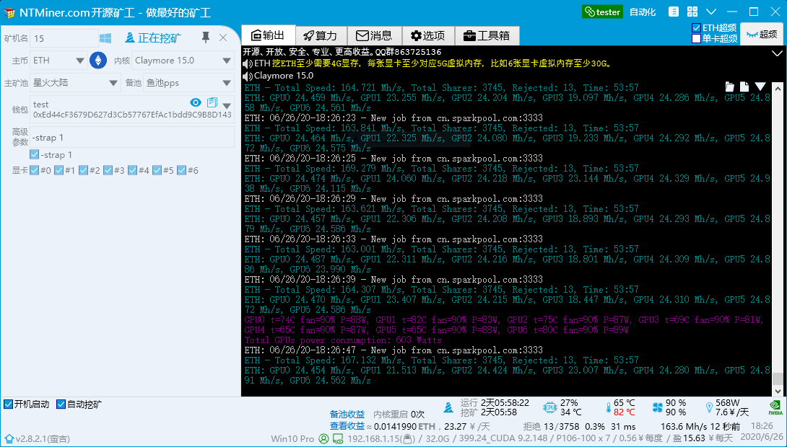The width and height of the screenshot is (787, 447).
Task: Toggle wallet visibility eye icon
Action: (196, 102)
